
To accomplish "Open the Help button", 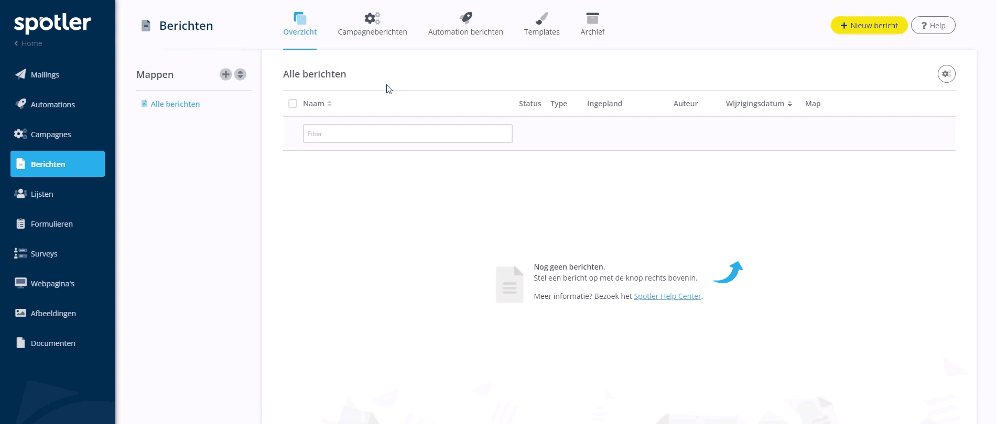I will tap(933, 25).
